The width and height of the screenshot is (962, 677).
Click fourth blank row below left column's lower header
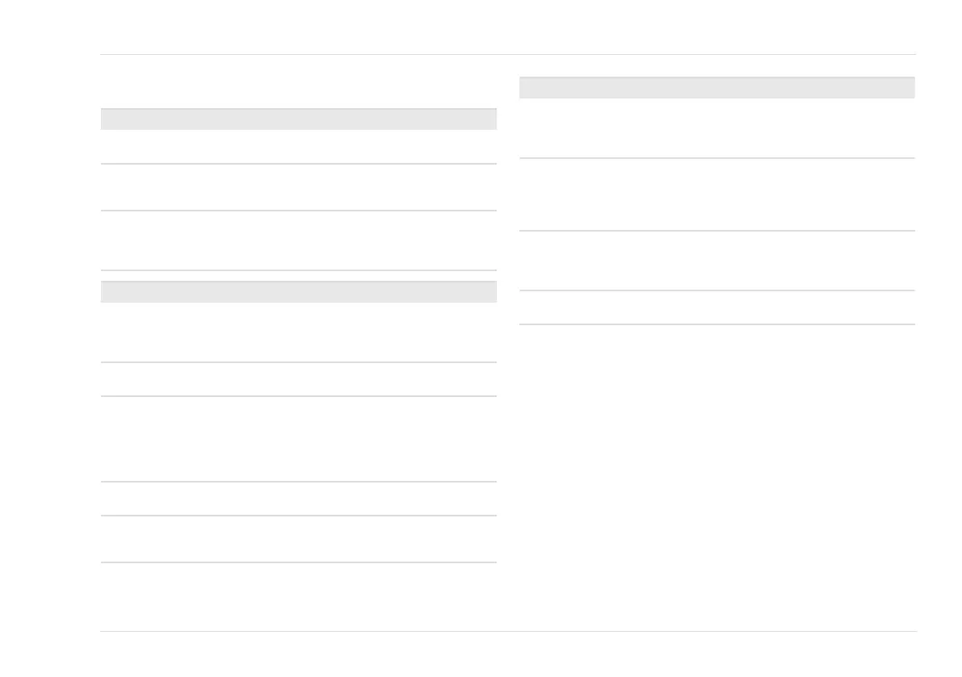[298, 499]
